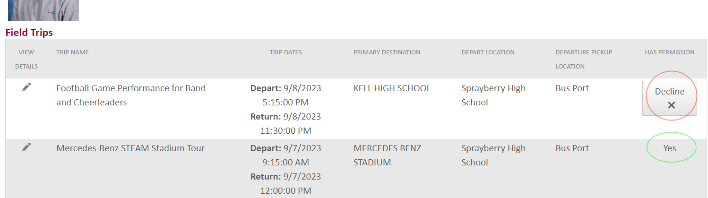This screenshot has height=198, width=708.
Task: Click View Details column header
Action: tap(26, 59)
